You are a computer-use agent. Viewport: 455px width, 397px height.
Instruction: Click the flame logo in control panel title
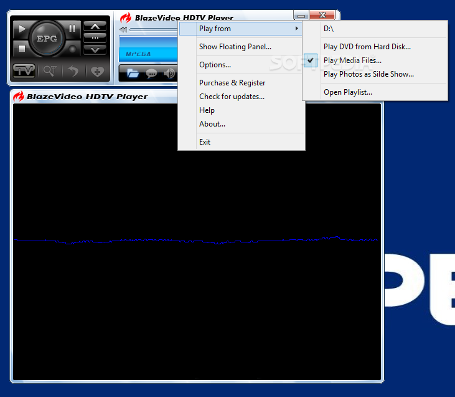tap(126, 18)
